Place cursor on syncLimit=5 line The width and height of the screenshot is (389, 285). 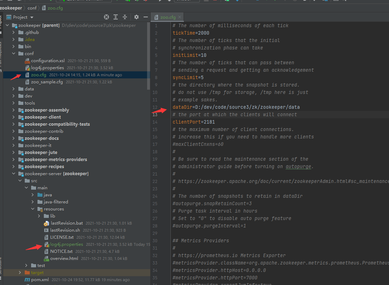(188, 78)
